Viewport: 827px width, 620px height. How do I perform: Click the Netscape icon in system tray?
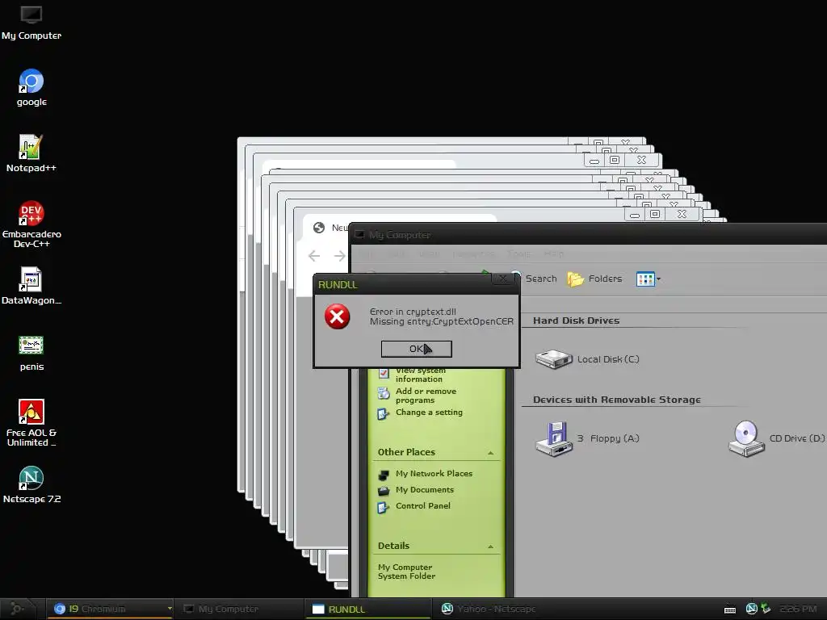(752, 609)
